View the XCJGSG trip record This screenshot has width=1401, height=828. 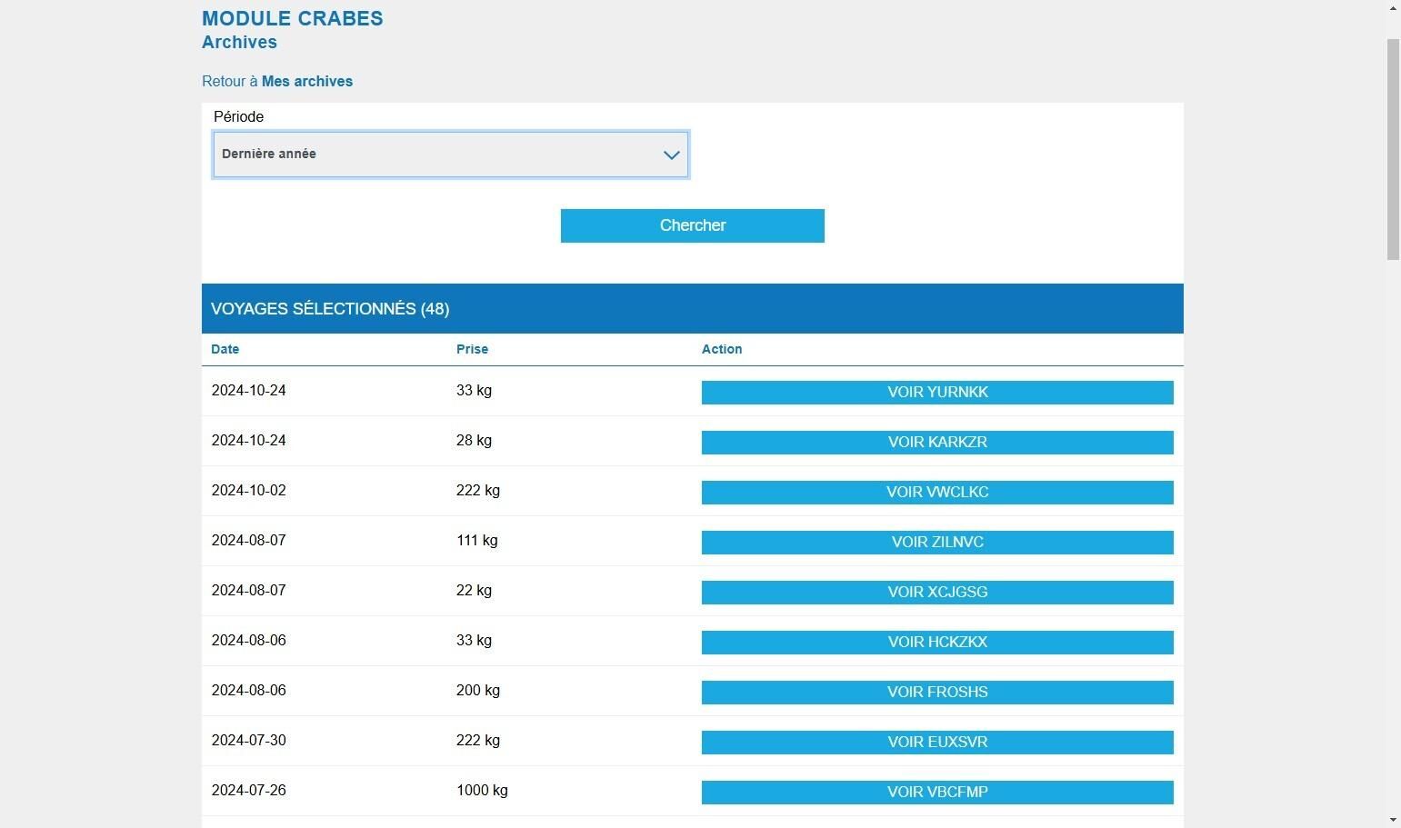[937, 593]
